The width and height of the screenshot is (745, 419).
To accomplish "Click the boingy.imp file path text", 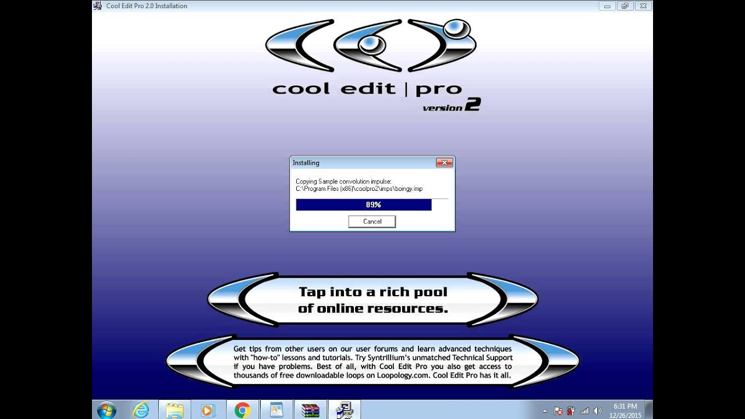I will coord(359,189).
